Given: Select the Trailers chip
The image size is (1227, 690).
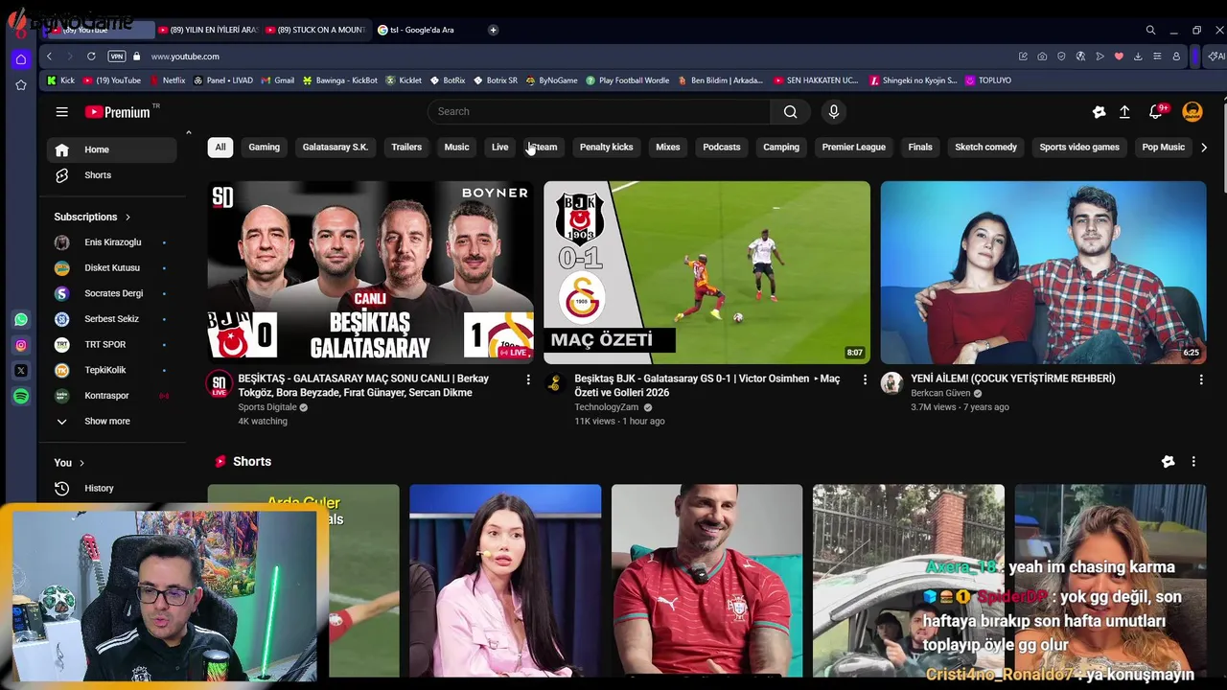Looking at the screenshot, I should [x=406, y=148].
